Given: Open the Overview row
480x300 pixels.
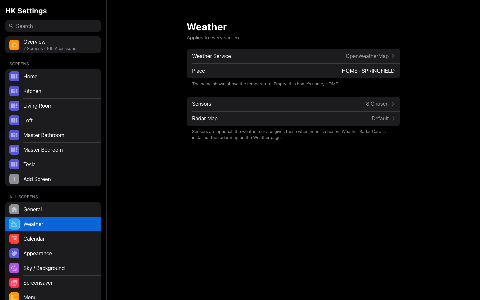Looking at the screenshot, I should tap(53, 45).
